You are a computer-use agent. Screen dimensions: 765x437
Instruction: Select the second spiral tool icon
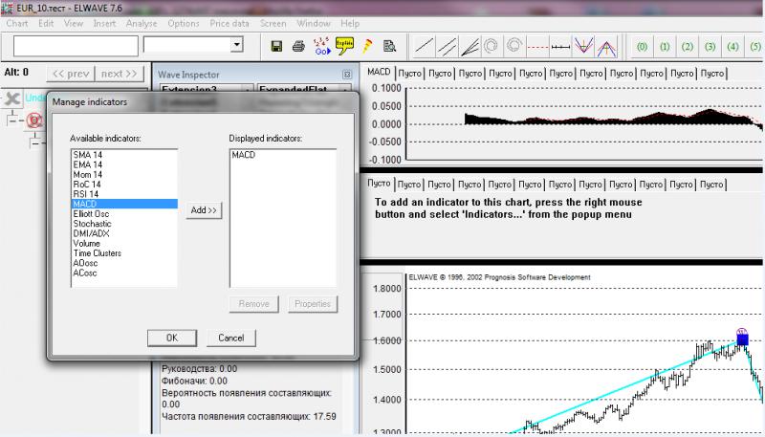click(514, 47)
